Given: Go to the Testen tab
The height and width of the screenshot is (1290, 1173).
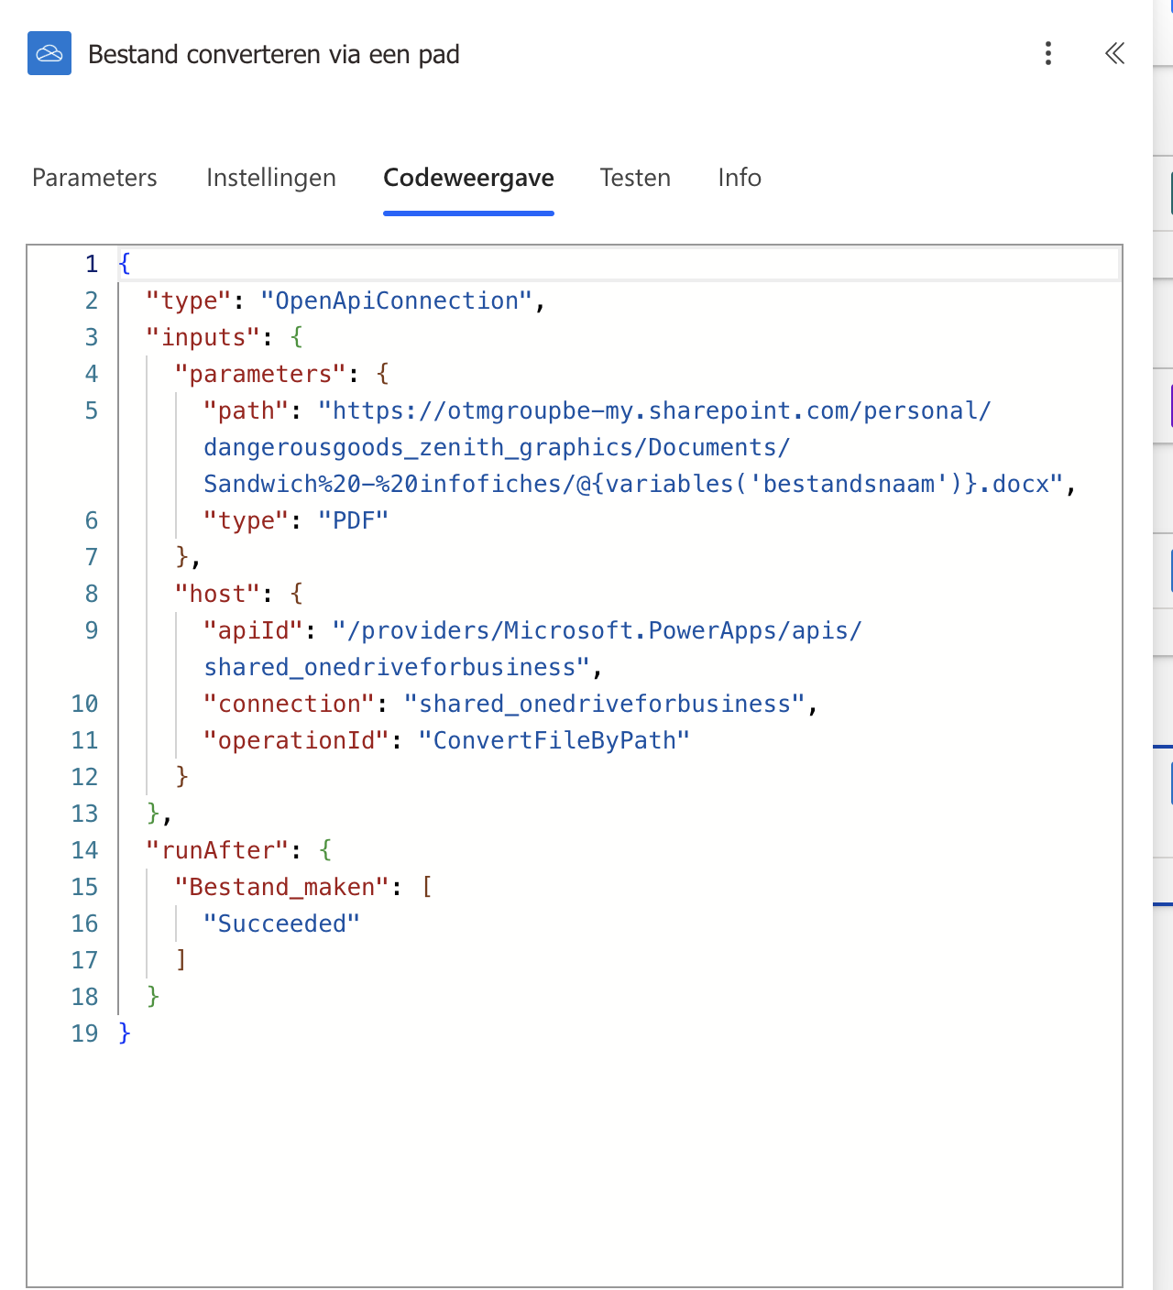Looking at the screenshot, I should (635, 178).
